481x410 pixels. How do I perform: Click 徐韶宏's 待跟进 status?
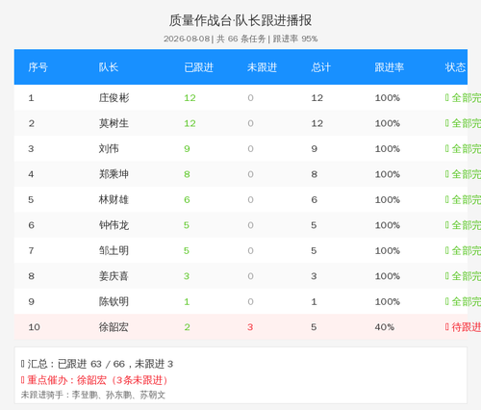[x=463, y=327]
